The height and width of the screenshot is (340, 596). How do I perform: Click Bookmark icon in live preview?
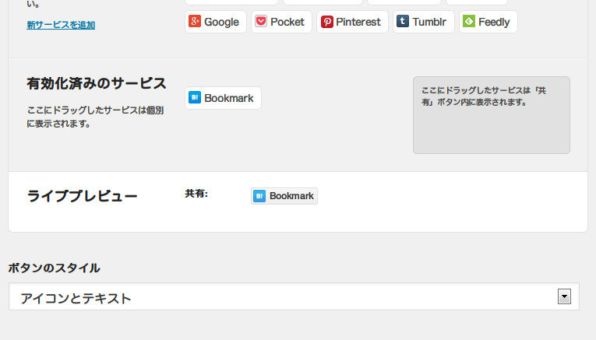(260, 196)
